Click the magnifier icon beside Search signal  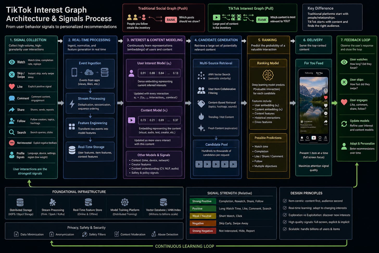tap(12, 132)
